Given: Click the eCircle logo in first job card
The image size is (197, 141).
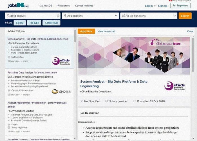Looking at the screenshot, I should pos(61,61).
